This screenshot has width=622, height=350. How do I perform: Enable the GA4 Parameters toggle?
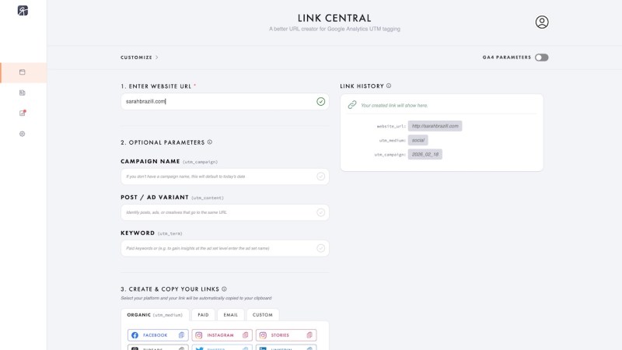(x=541, y=58)
